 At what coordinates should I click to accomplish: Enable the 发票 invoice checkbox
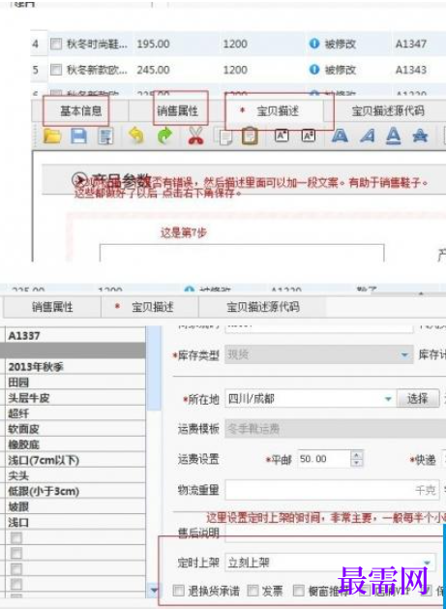pos(253,591)
